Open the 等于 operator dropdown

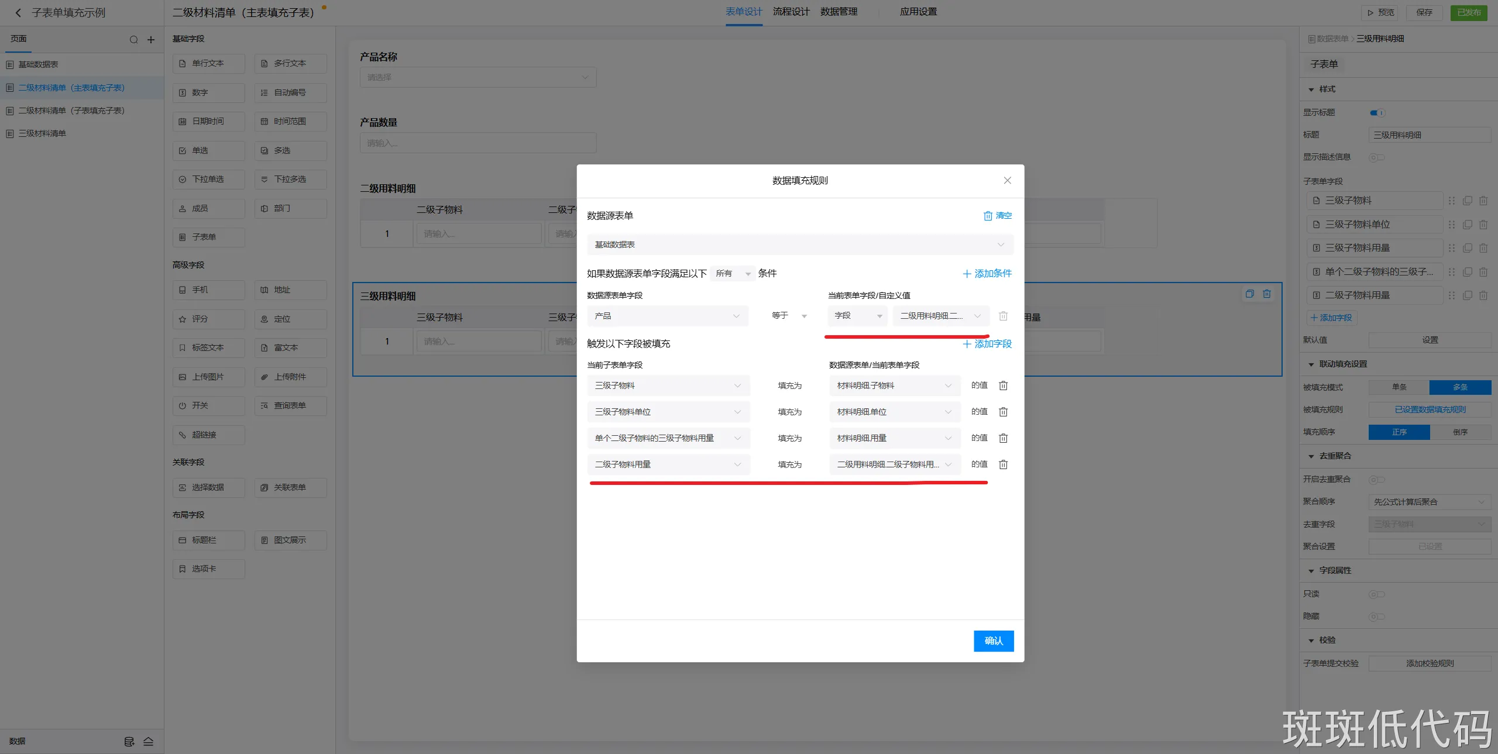(x=788, y=316)
